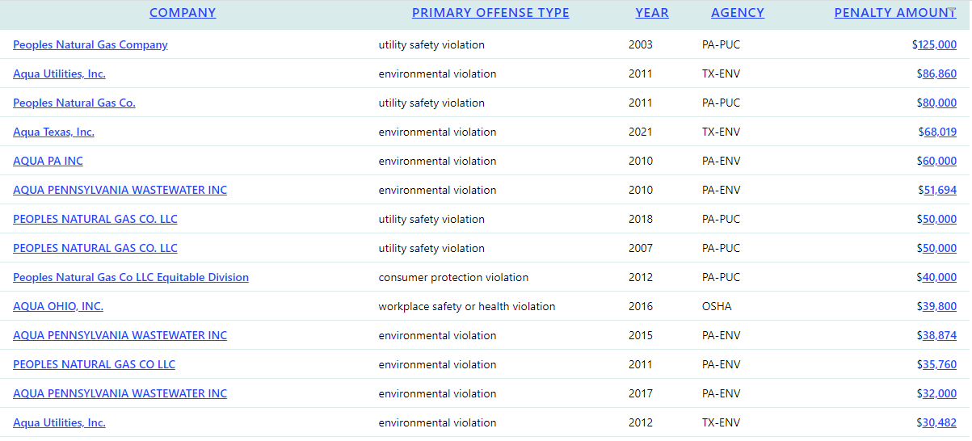Open PEOPLES NATURAL GAS CO LLC 2011 link
Viewport: 972px width, 441px height.
94,364
